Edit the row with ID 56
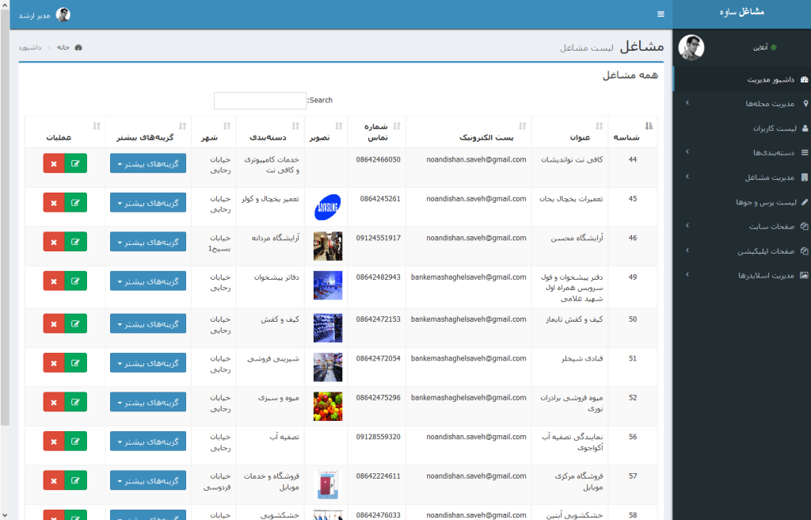Viewport: 811px width, 520px height. tap(75, 442)
